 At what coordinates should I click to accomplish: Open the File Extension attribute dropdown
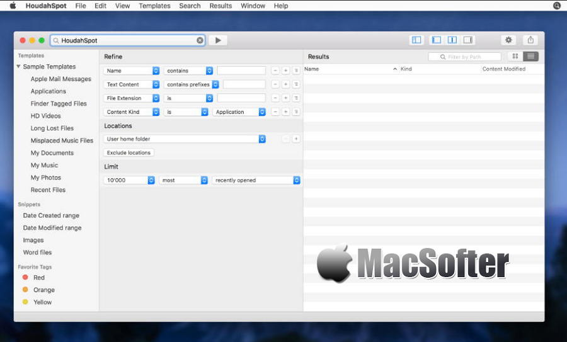(x=132, y=98)
